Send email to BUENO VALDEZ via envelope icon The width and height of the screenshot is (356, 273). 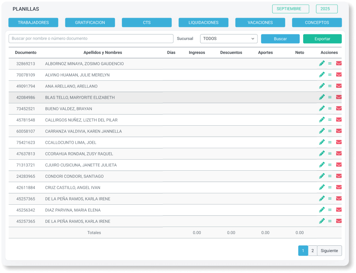pos(339,108)
